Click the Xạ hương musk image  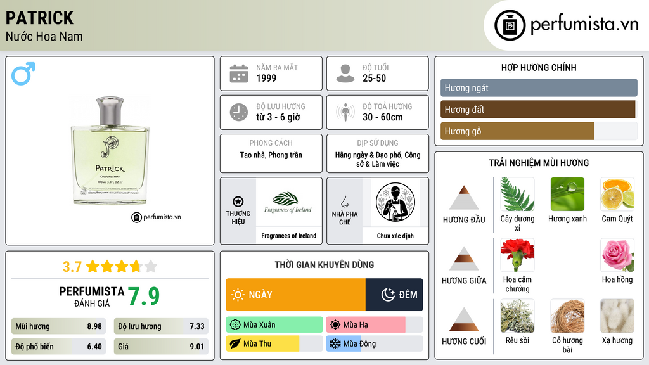pyautogui.click(x=617, y=316)
